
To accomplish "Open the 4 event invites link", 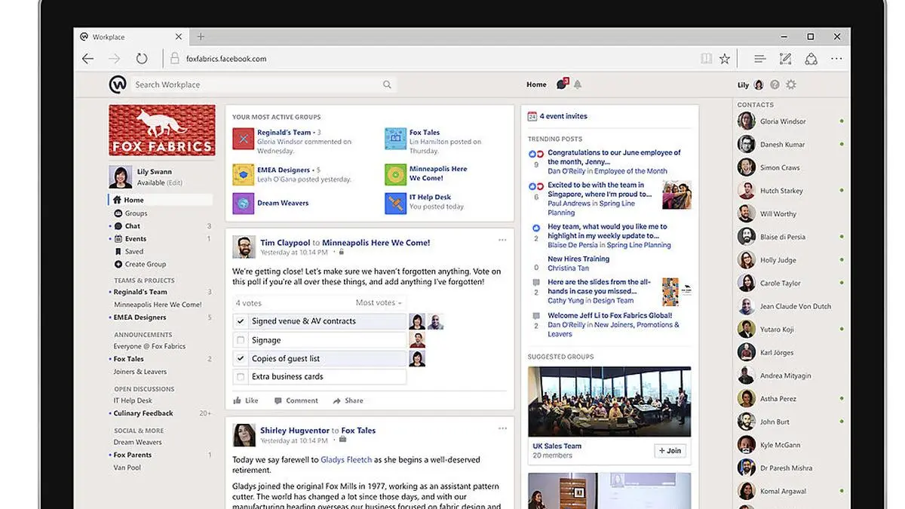I will click(563, 116).
